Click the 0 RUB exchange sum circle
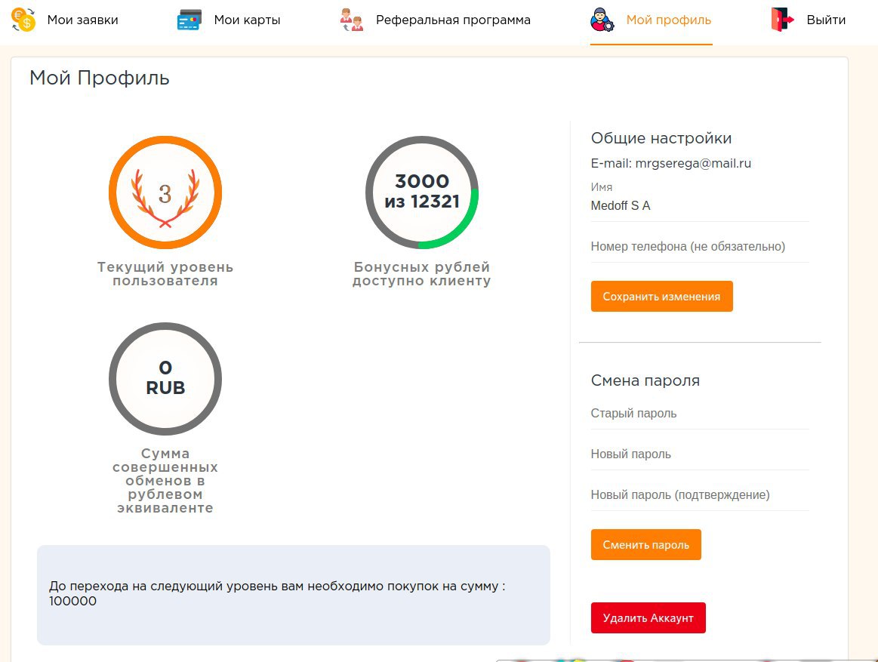The image size is (878, 662). point(165,379)
